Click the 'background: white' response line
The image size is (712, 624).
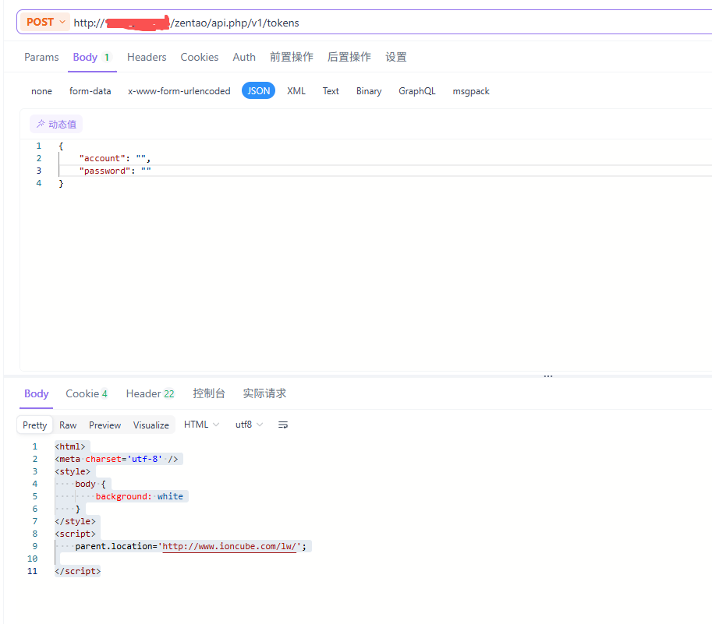pyautogui.click(x=139, y=496)
